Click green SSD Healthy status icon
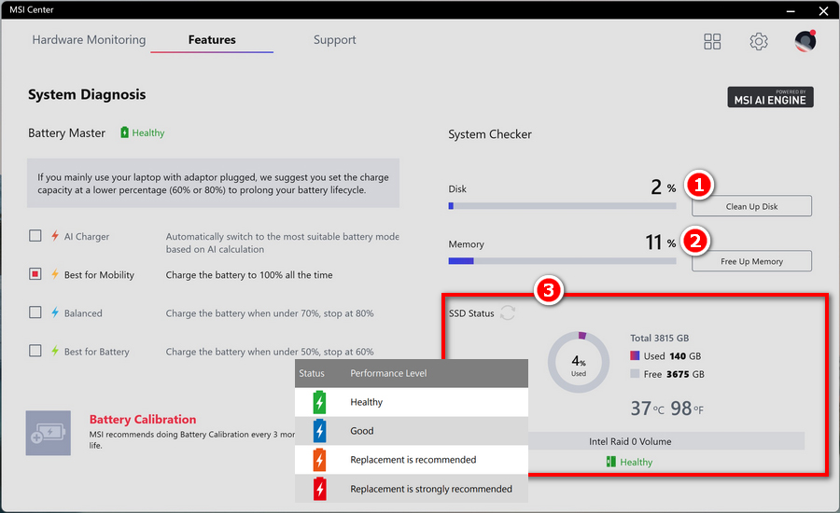840x513 pixels. [x=610, y=462]
